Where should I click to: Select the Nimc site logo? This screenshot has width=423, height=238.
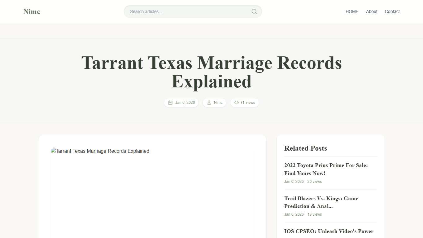click(31, 11)
